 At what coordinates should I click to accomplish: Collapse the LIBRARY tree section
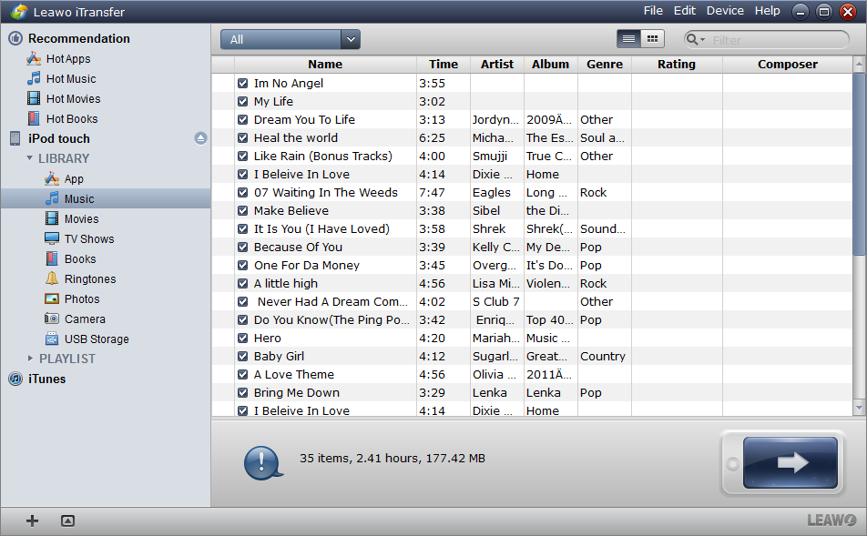pyautogui.click(x=30, y=158)
